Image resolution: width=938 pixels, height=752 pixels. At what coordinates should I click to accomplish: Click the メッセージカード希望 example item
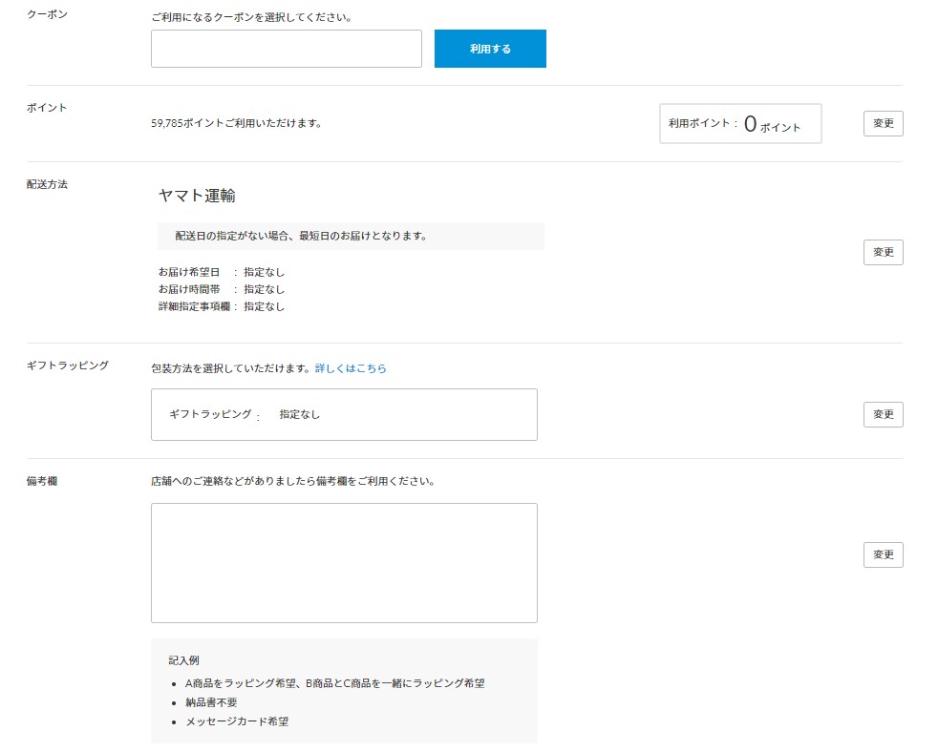click(x=237, y=721)
